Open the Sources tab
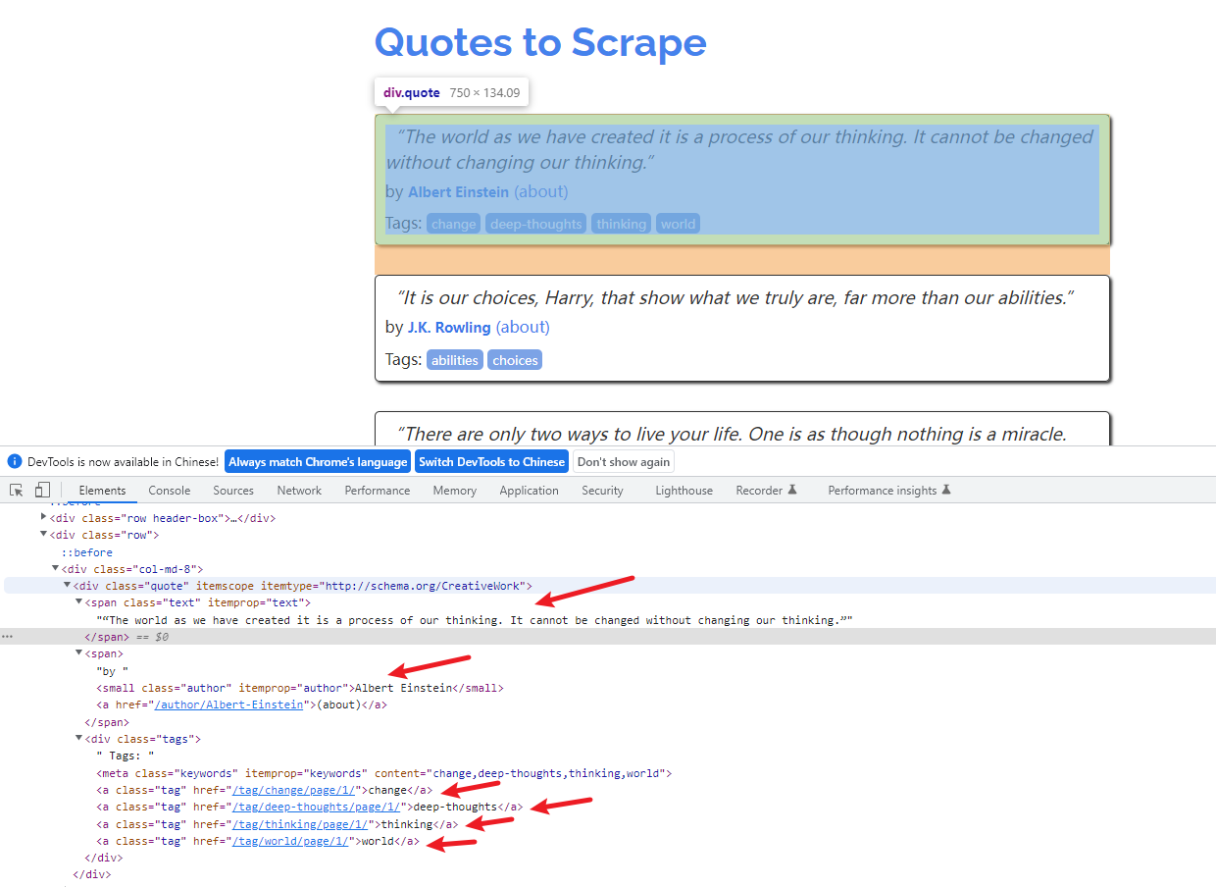This screenshot has height=887, width=1216. 233,490
